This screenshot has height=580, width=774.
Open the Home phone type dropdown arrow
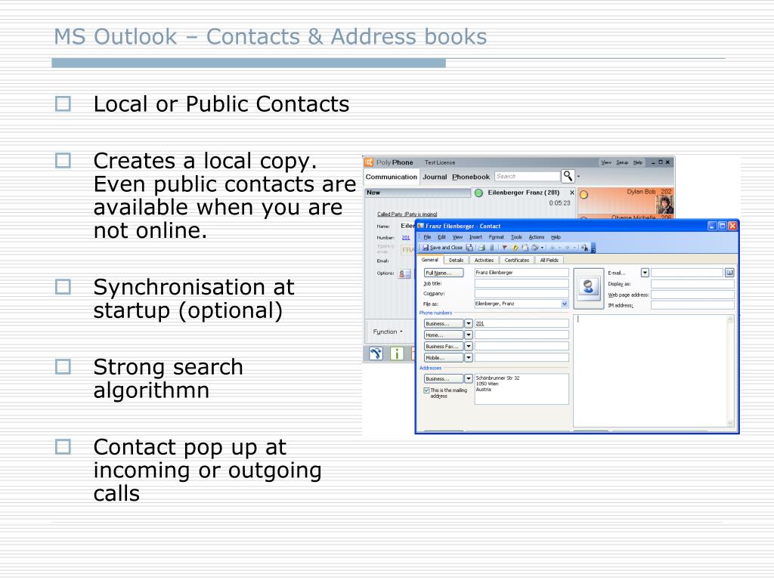pyautogui.click(x=469, y=335)
